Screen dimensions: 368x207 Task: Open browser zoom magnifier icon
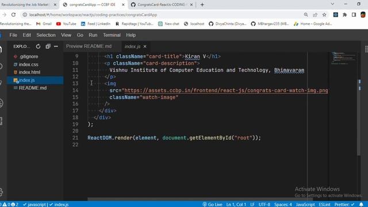[306, 14]
